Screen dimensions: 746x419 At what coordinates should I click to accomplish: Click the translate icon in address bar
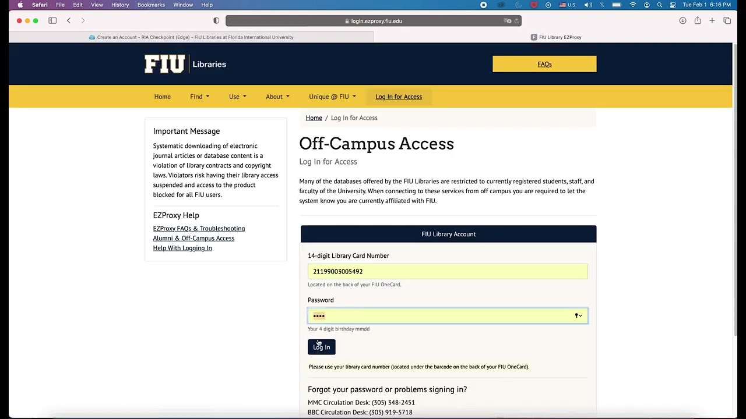tap(508, 21)
